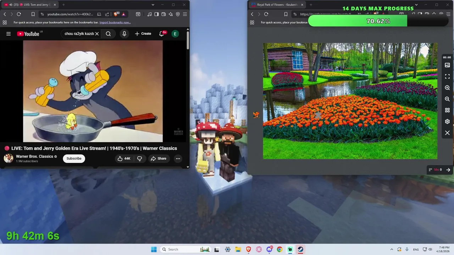Click the taskbar Search box
This screenshot has width=454, height=255.
tap(186, 249)
